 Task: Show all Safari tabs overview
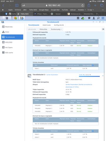click(102, 5)
